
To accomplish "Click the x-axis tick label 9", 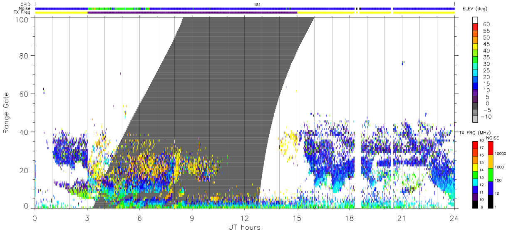I will click(192, 218).
